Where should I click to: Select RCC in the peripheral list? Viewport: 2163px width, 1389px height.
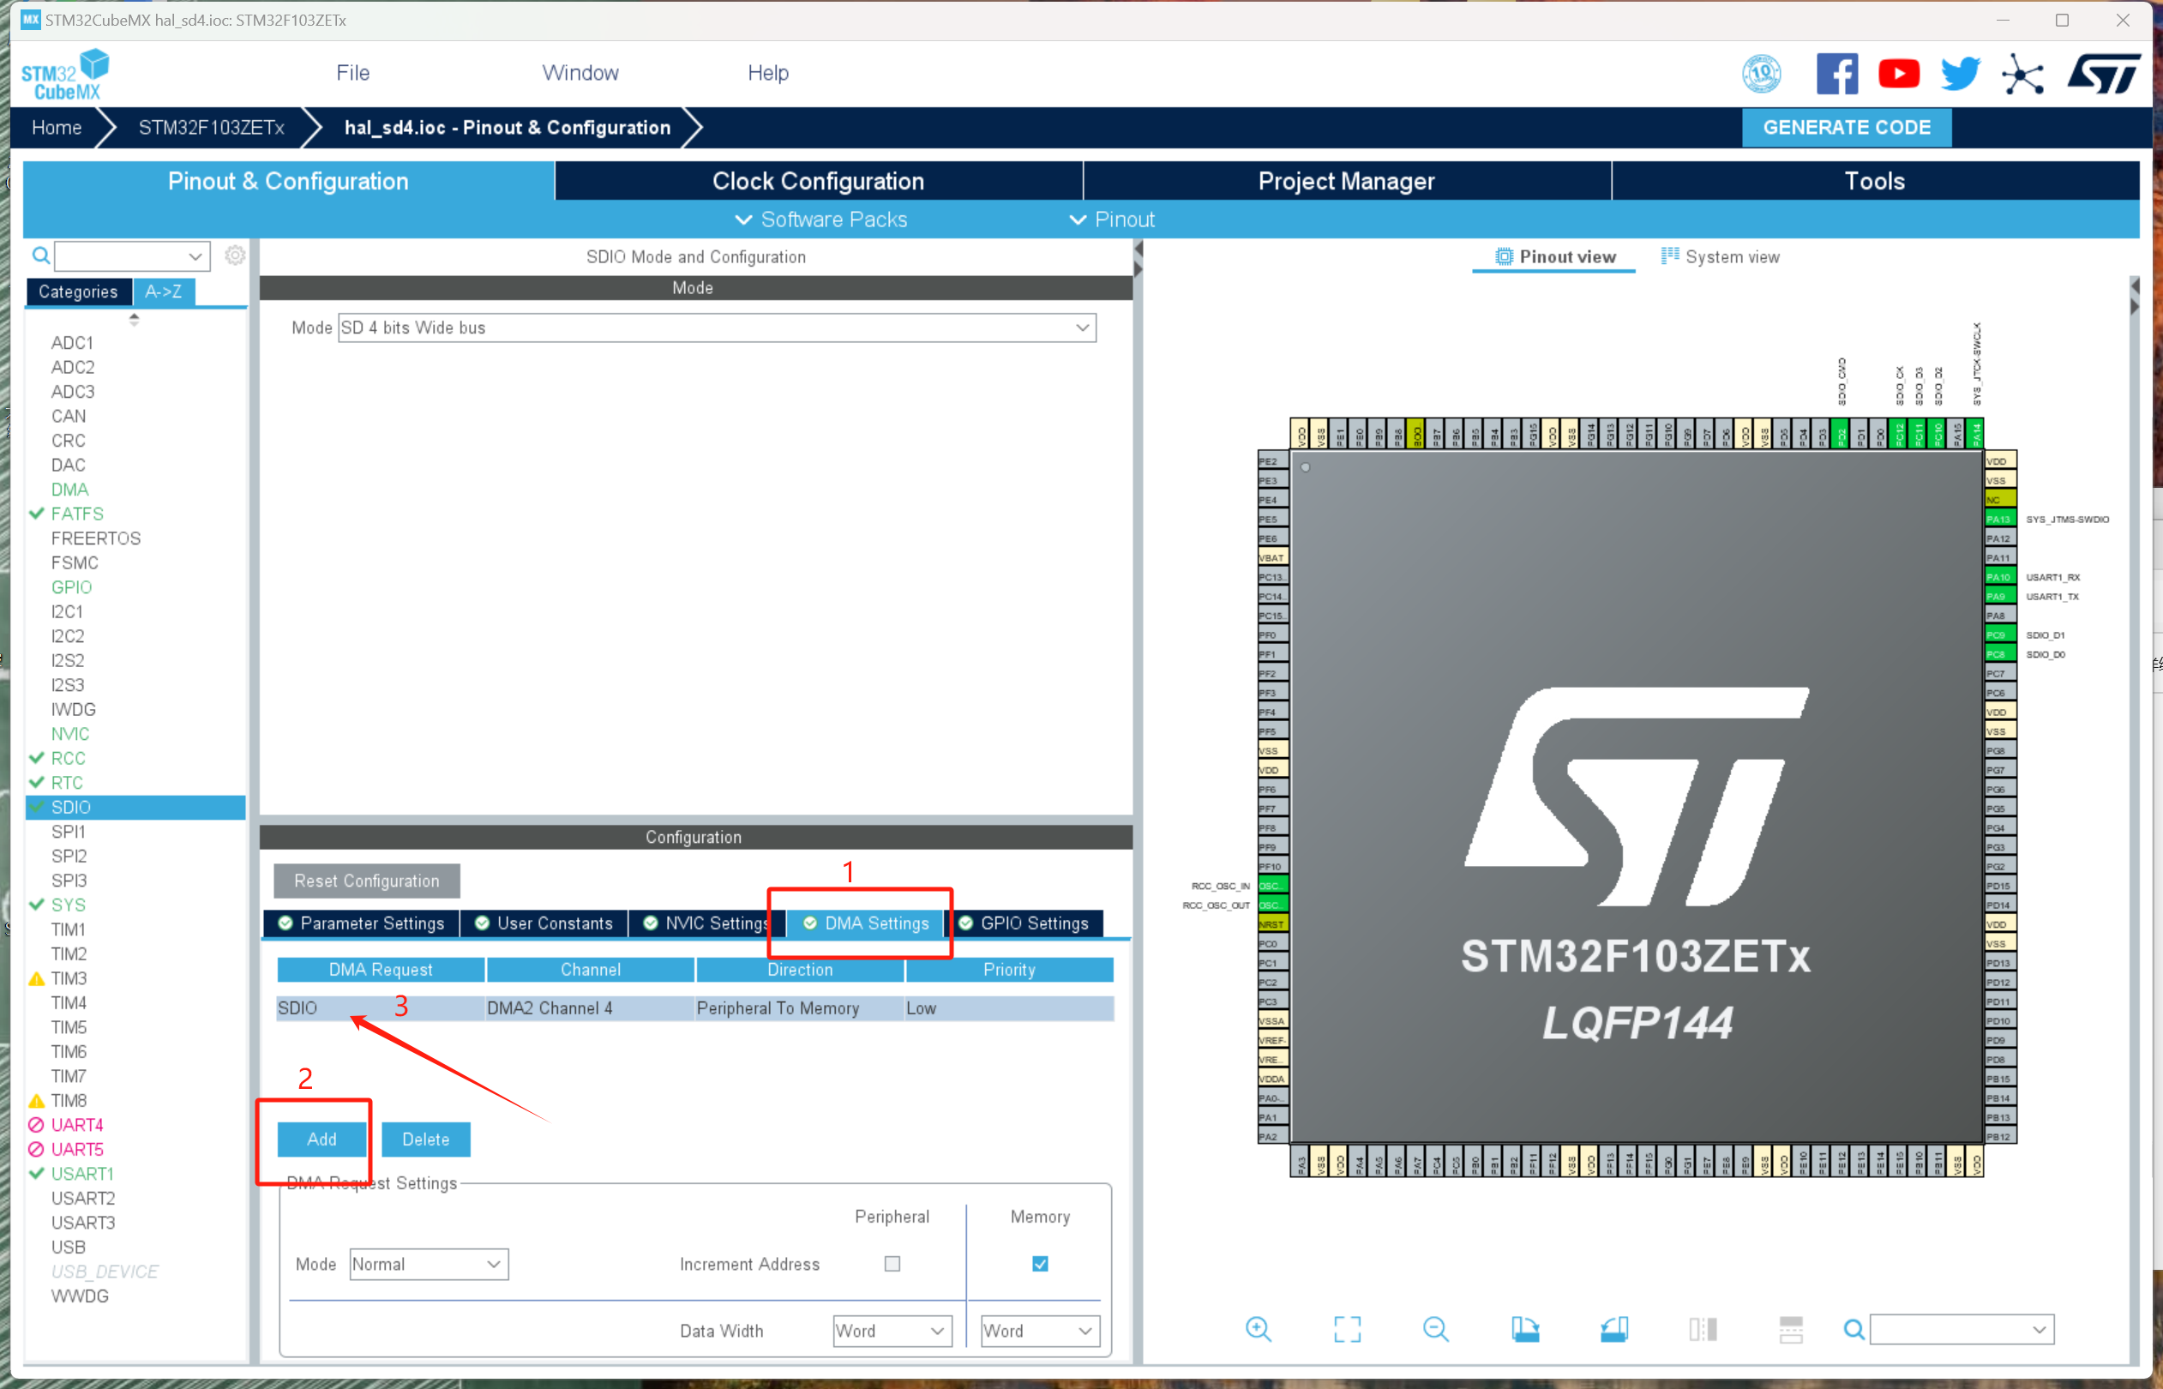click(68, 758)
